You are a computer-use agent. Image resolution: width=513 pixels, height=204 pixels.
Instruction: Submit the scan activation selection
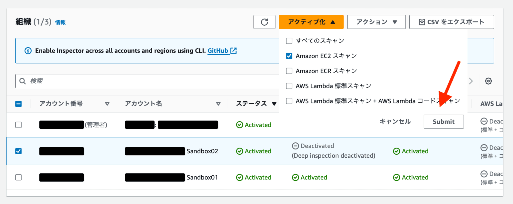pyautogui.click(x=443, y=122)
